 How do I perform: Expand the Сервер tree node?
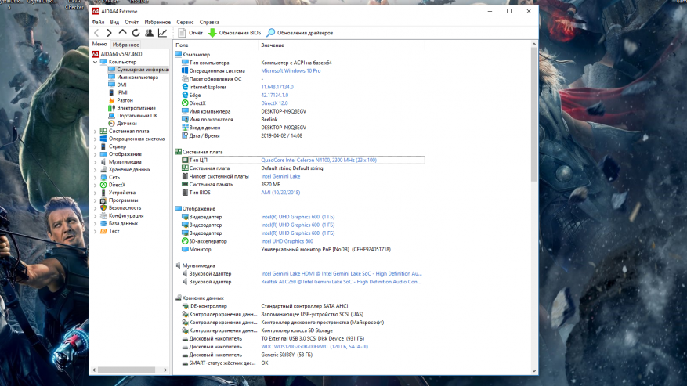tap(95, 146)
